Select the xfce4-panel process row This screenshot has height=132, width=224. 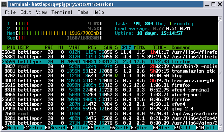click(x=110, y=95)
